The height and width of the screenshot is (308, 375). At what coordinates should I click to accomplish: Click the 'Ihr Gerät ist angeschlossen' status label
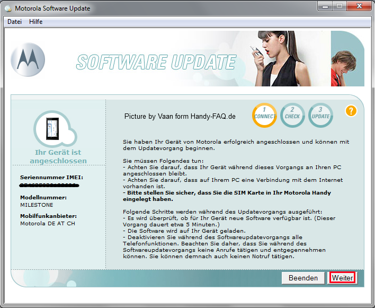click(x=58, y=156)
